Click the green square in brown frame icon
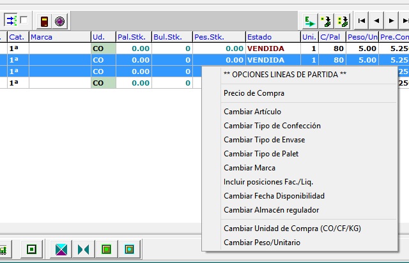Image resolution: width=409 pixels, height=263 pixels. pos(107,248)
